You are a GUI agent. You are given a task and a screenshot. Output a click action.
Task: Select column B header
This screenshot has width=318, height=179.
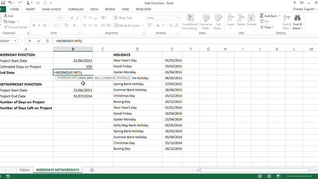click(x=73, y=49)
